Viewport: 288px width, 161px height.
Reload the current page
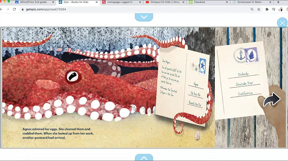point(14,9)
